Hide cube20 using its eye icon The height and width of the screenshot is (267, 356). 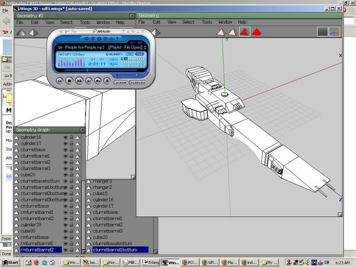point(65,174)
